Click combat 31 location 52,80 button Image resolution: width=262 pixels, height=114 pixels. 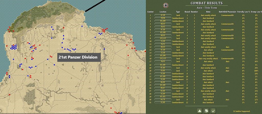(x=163, y=103)
